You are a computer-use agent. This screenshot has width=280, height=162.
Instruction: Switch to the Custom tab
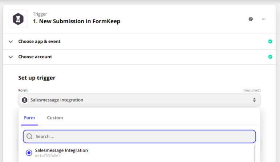[x=55, y=118]
